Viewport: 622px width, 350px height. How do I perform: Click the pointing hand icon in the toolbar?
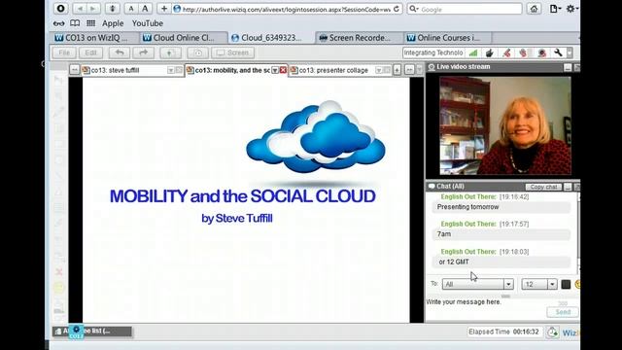coord(490,52)
